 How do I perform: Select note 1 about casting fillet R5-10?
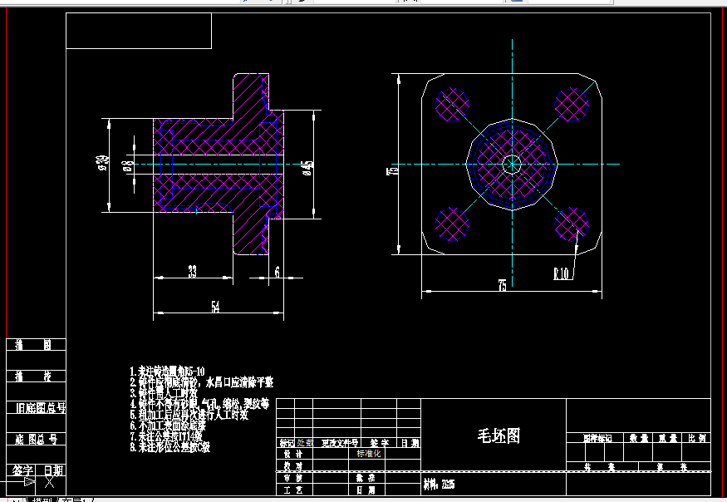(167, 372)
